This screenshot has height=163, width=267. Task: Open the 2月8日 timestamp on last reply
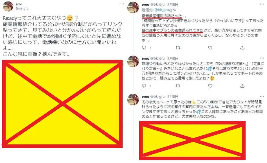[173, 96]
